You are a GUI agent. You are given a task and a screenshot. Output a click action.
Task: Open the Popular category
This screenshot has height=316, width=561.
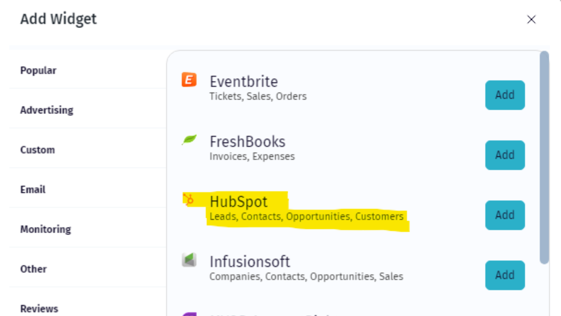pyautogui.click(x=38, y=70)
